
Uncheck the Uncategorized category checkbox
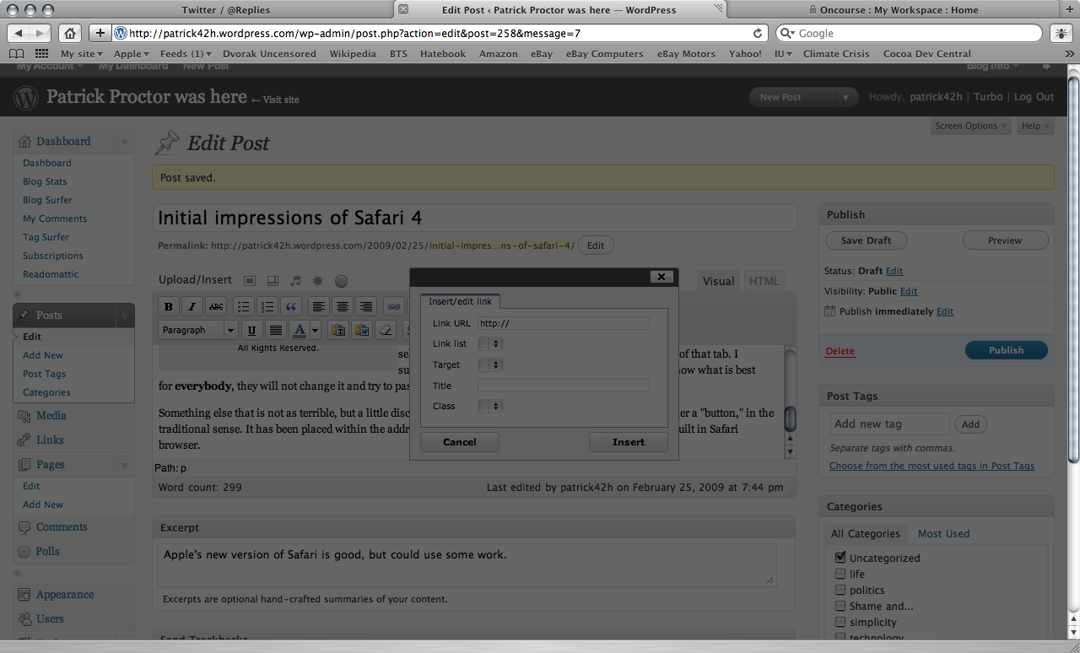(840, 558)
